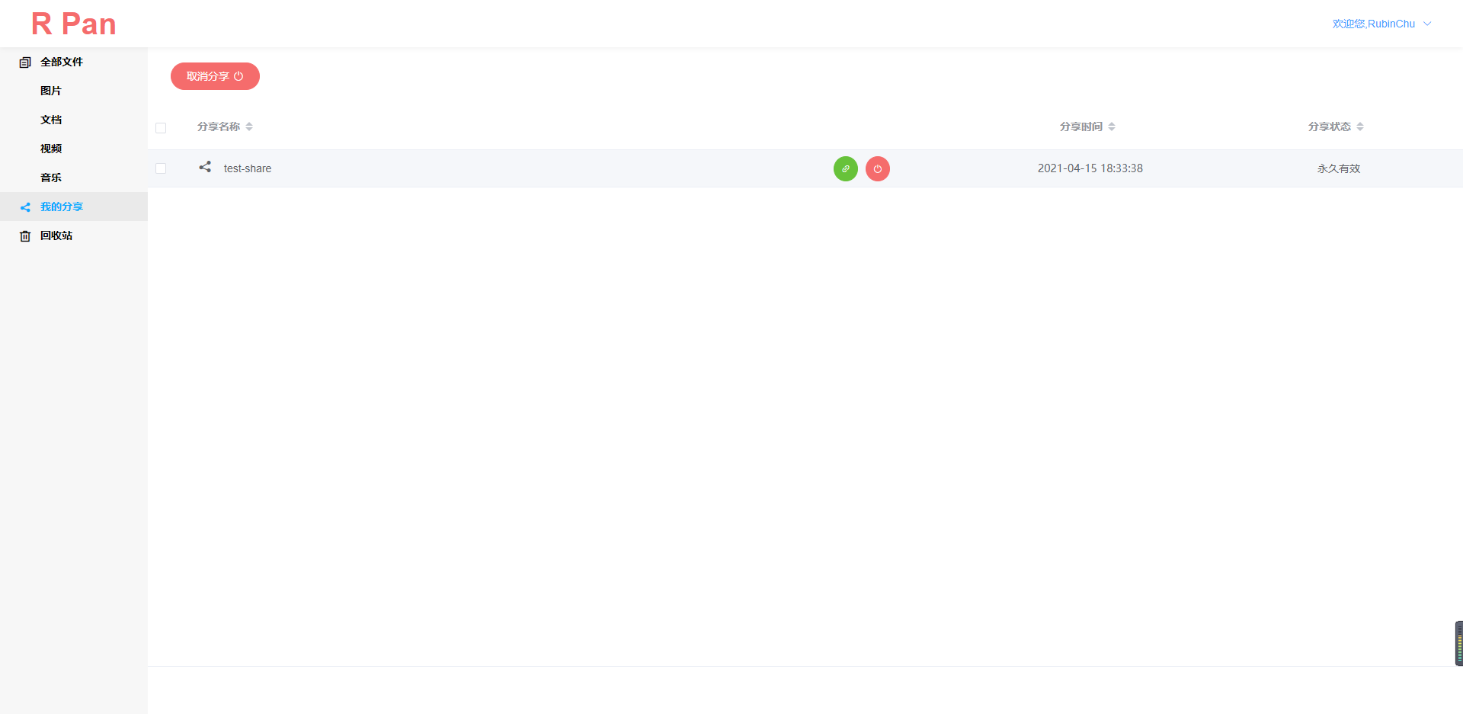
Task: Click the share icon beside 我的分享
Action: 25,207
